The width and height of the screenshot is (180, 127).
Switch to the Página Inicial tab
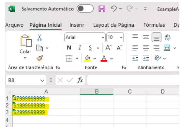[x=46, y=25]
